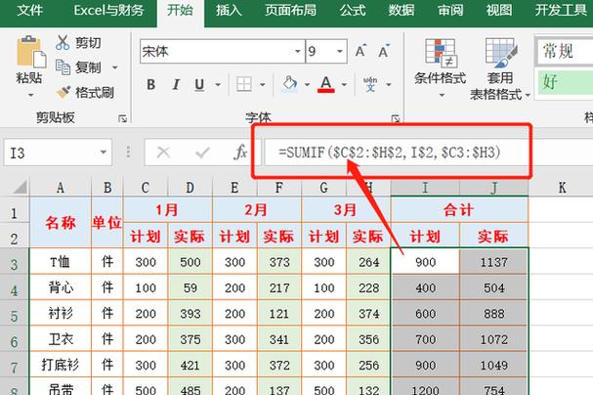Switch to 开发工具 tab
Viewport: 593px width, 395px height.
[561, 10]
